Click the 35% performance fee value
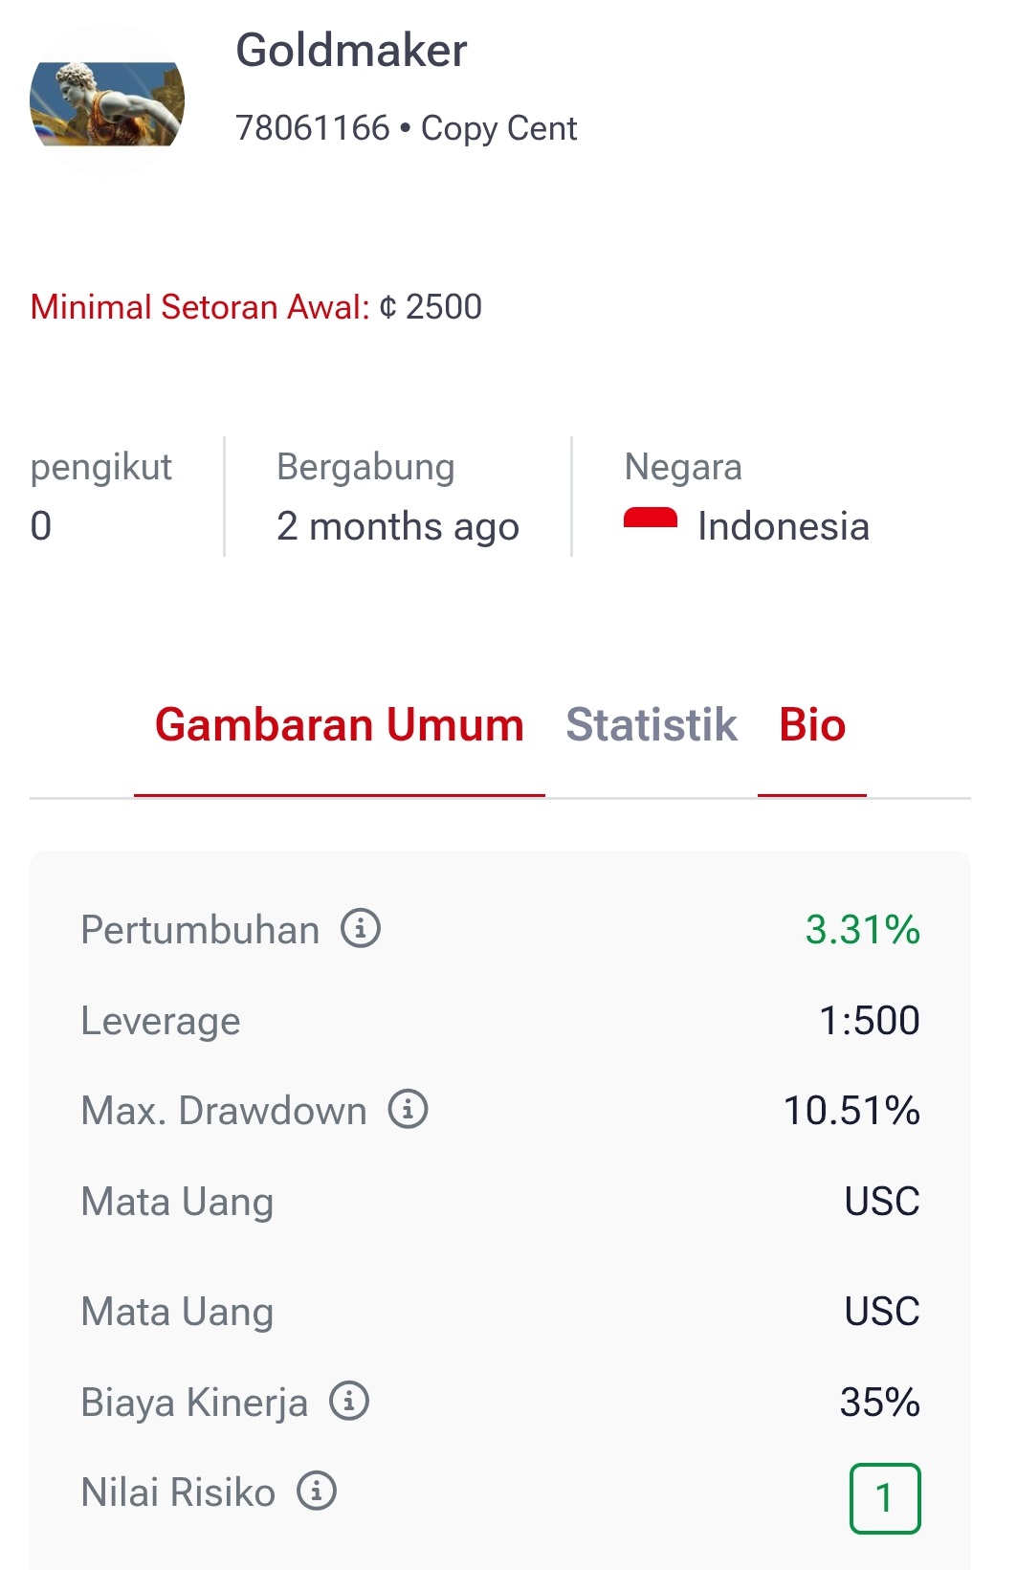1017x1570 pixels. (x=879, y=1402)
